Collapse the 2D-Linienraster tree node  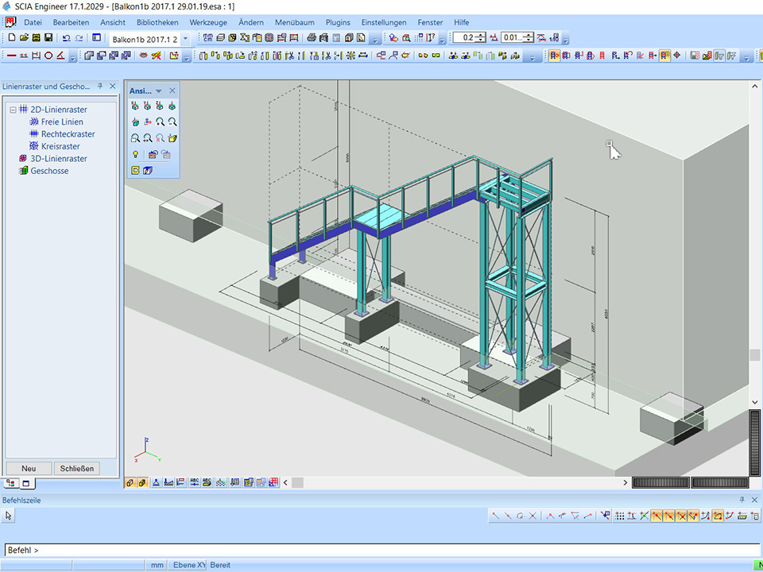coord(13,110)
